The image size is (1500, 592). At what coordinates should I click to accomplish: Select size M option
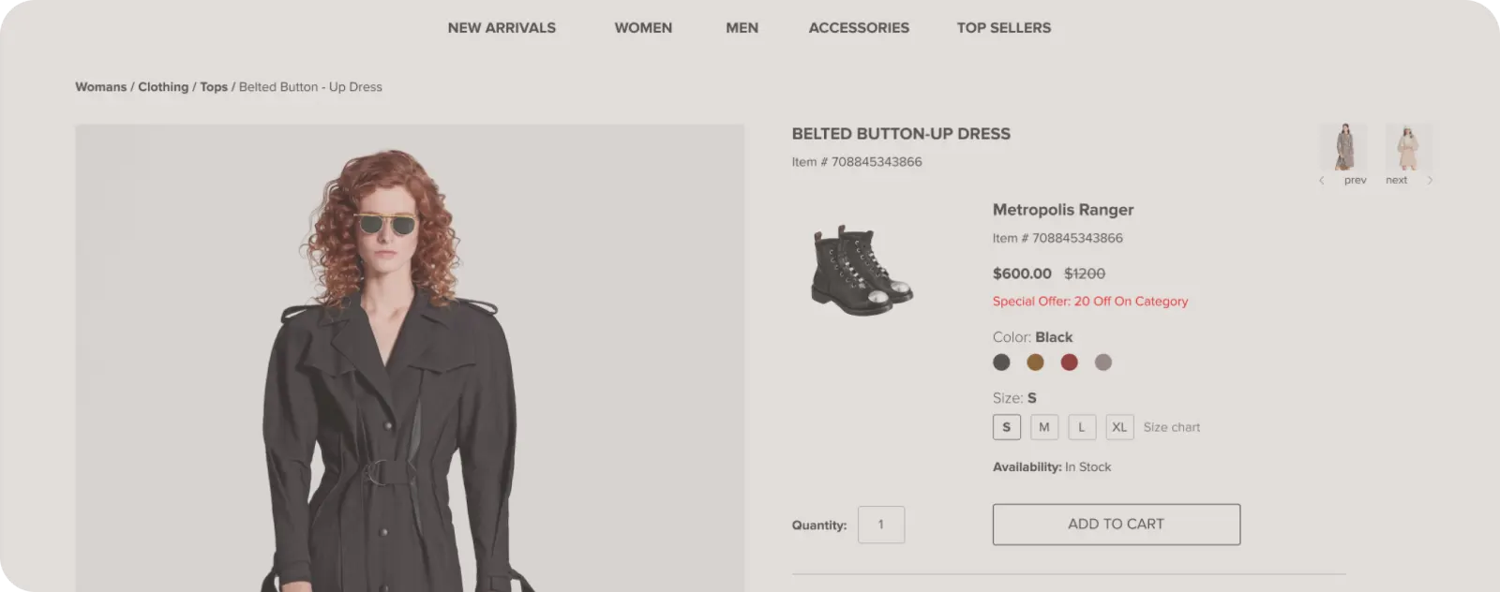point(1044,427)
